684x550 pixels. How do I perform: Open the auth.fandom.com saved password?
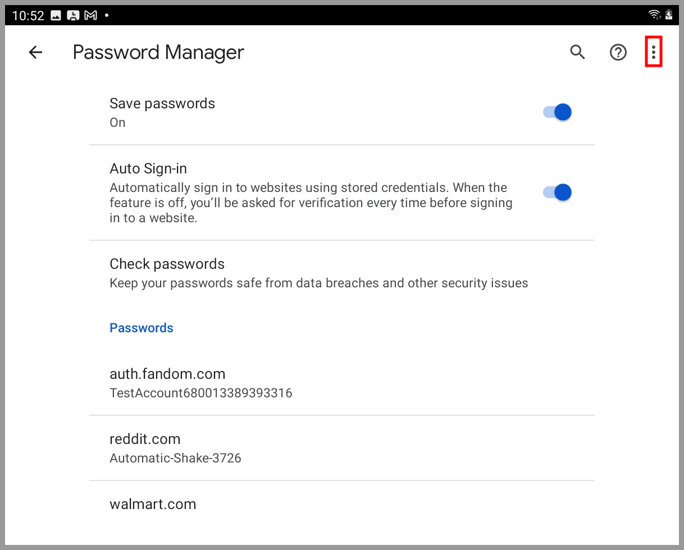tap(167, 374)
